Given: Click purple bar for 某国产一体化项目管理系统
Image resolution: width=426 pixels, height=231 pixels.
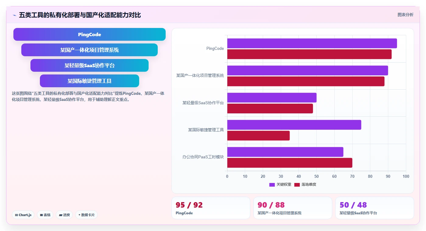Looking at the screenshot, I should [308, 71].
